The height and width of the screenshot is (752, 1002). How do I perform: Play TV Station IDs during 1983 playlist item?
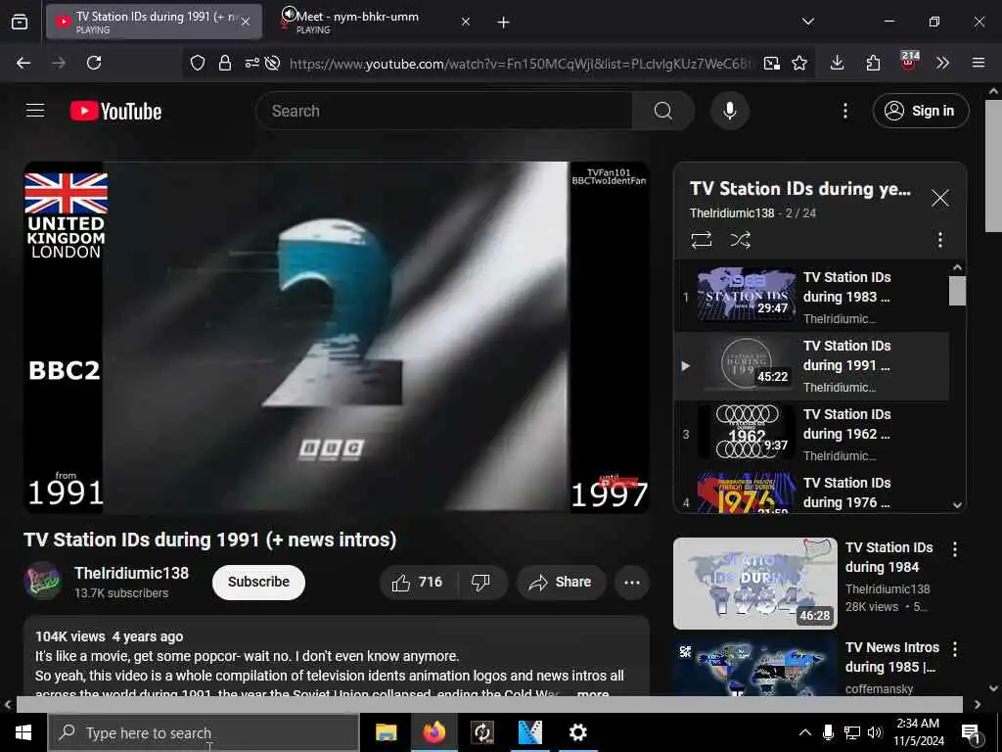coord(811,297)
